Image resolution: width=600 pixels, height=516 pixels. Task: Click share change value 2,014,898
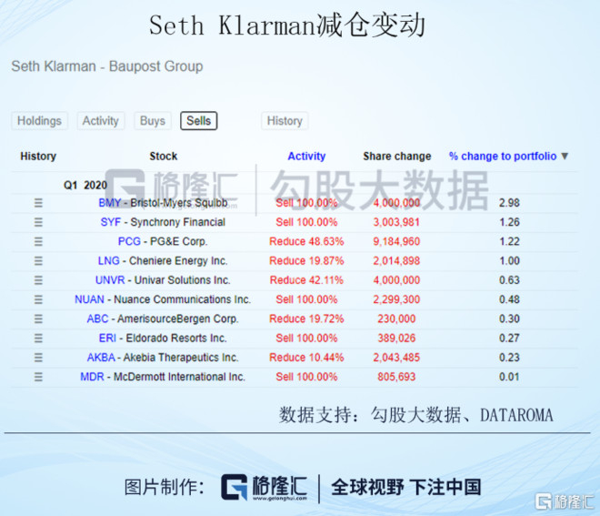click(396, 261)
